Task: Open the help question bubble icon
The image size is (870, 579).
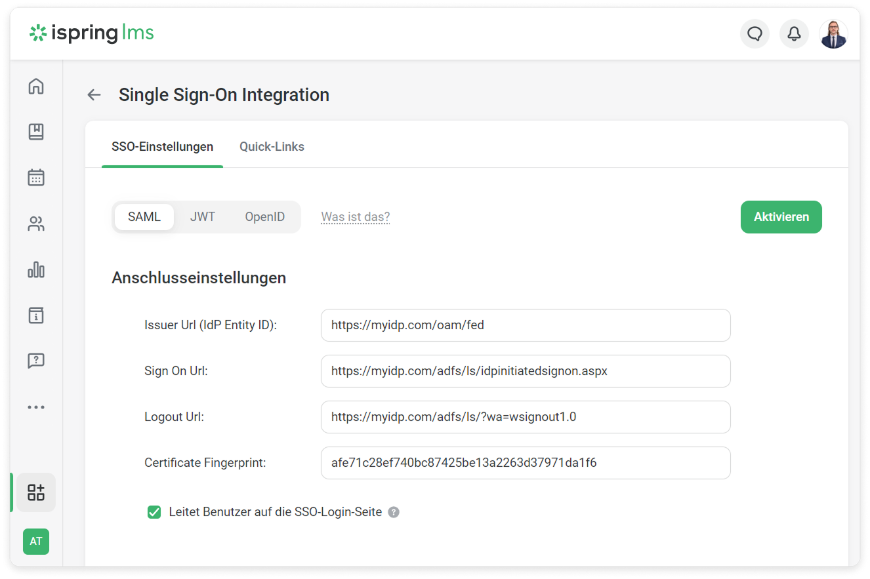Action: click(36, 361)
